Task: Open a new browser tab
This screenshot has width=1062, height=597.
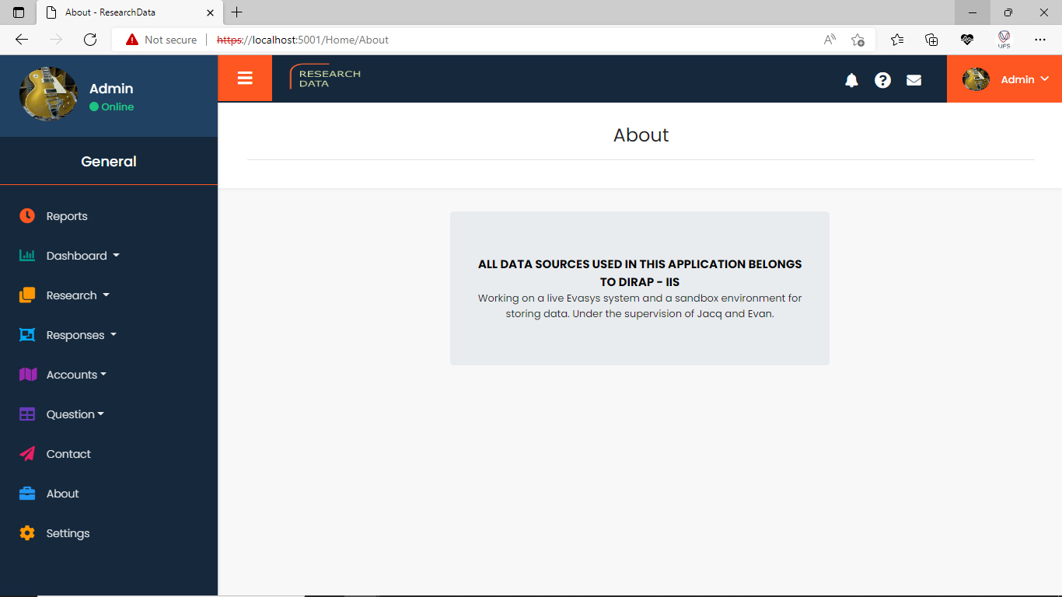Action: tap(237, 12)
